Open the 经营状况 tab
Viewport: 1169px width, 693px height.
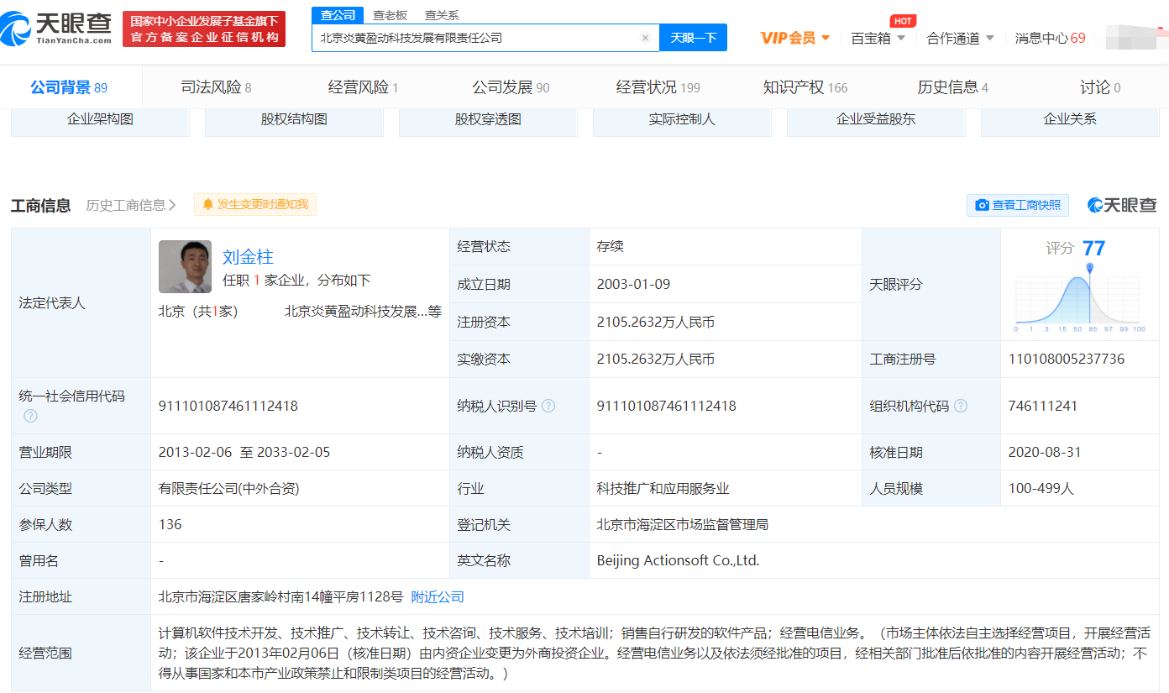(658, 87)
